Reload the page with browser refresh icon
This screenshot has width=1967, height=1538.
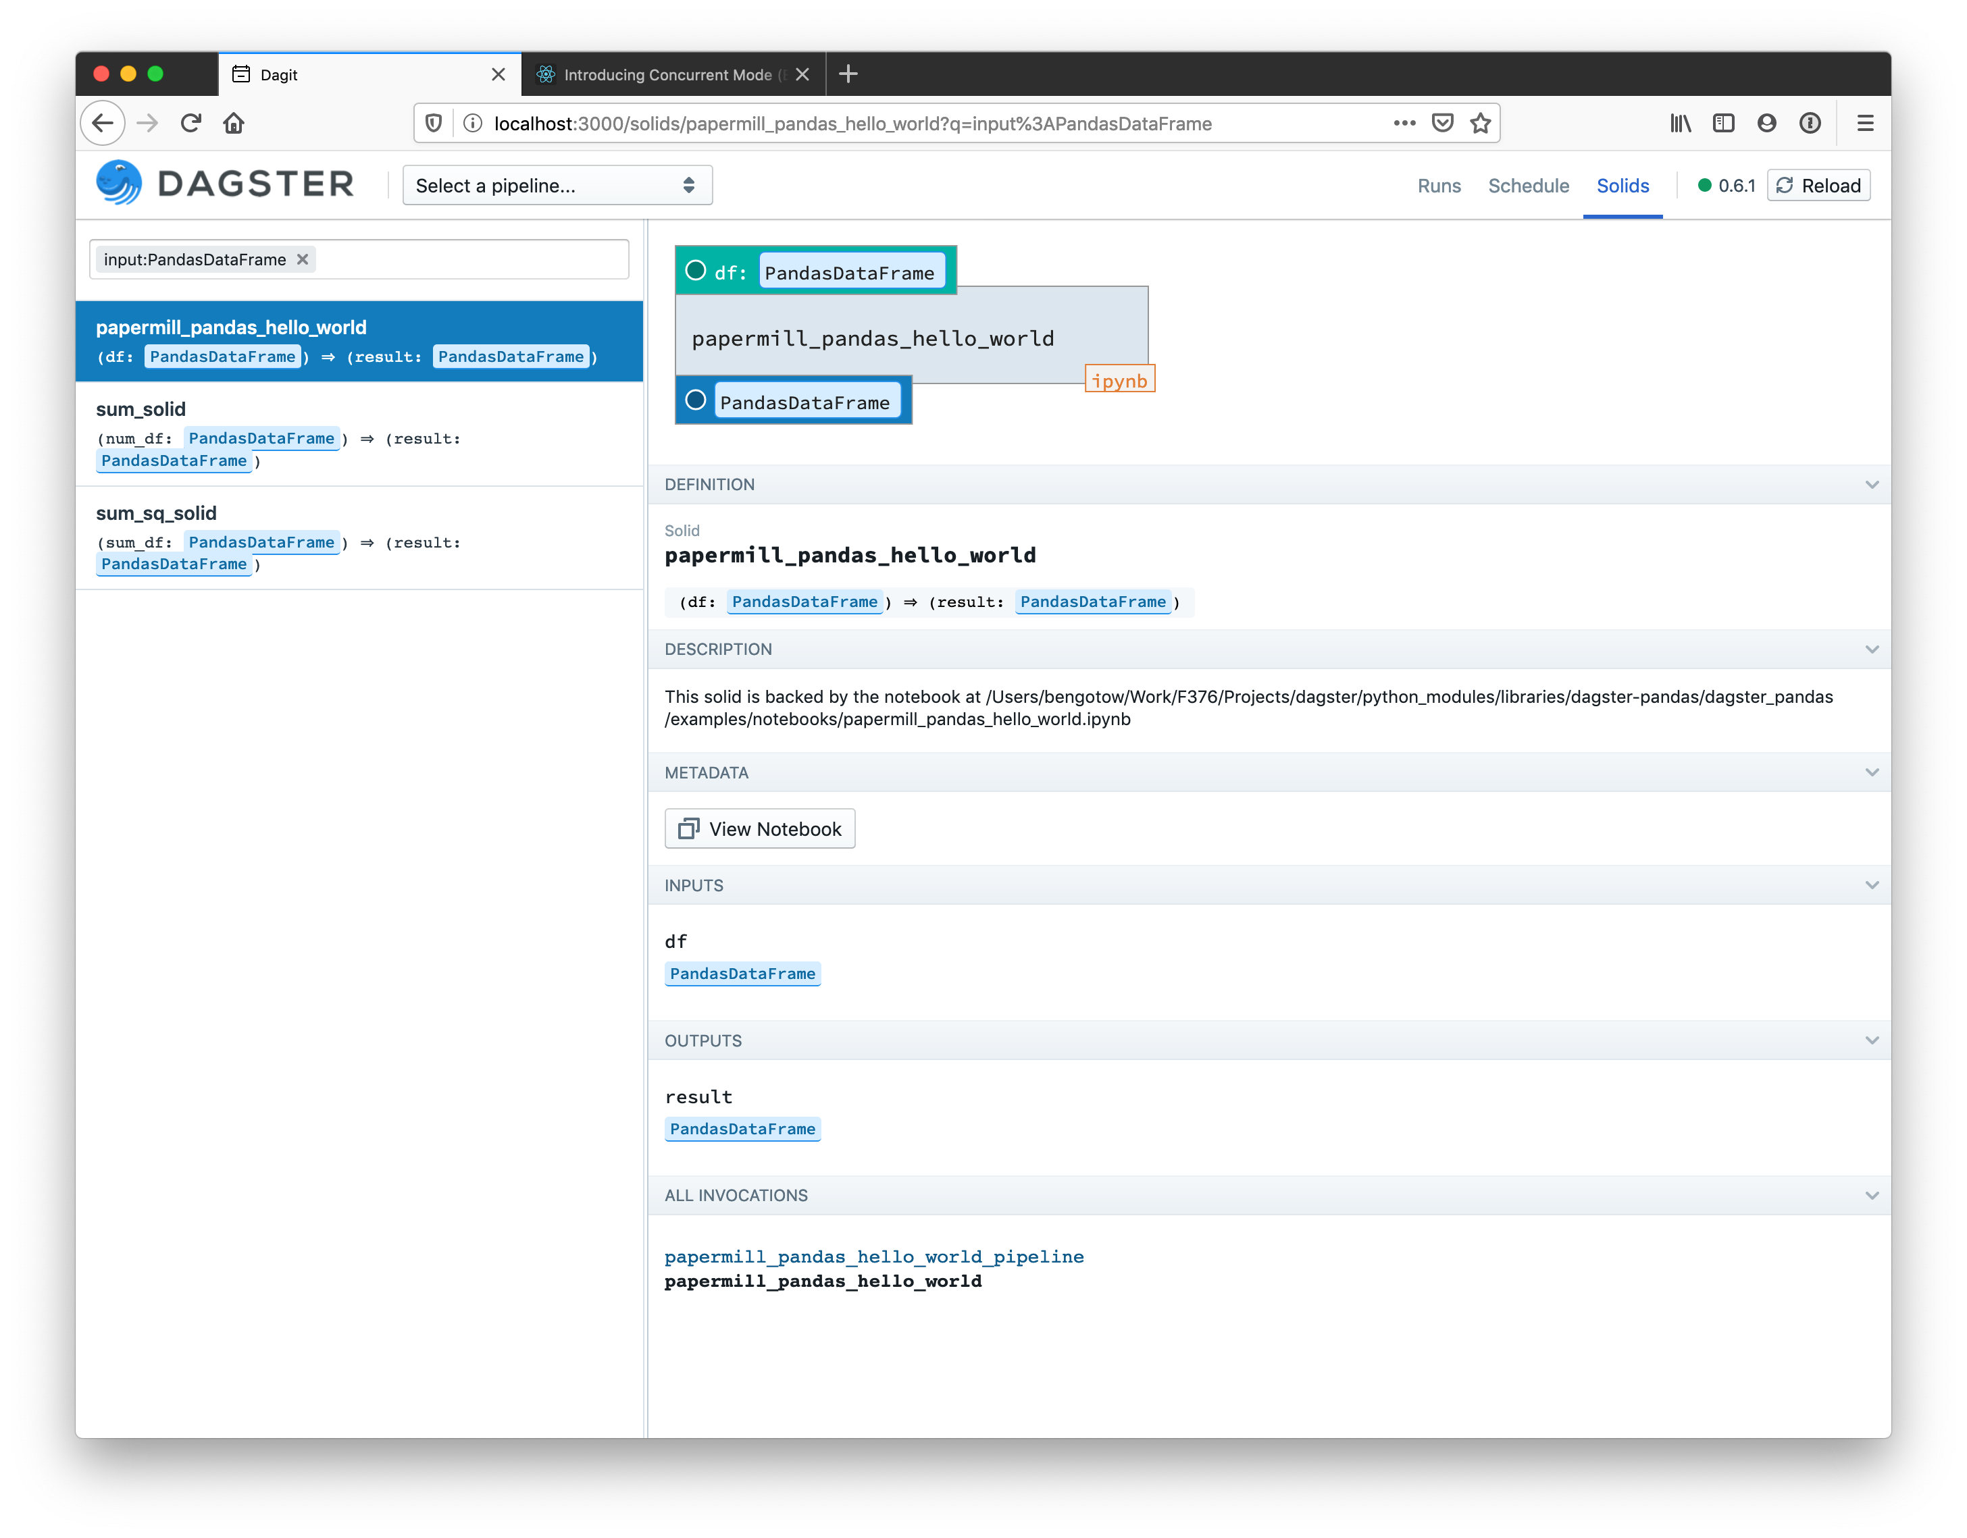pyautogui.click(x=191, y=124)
